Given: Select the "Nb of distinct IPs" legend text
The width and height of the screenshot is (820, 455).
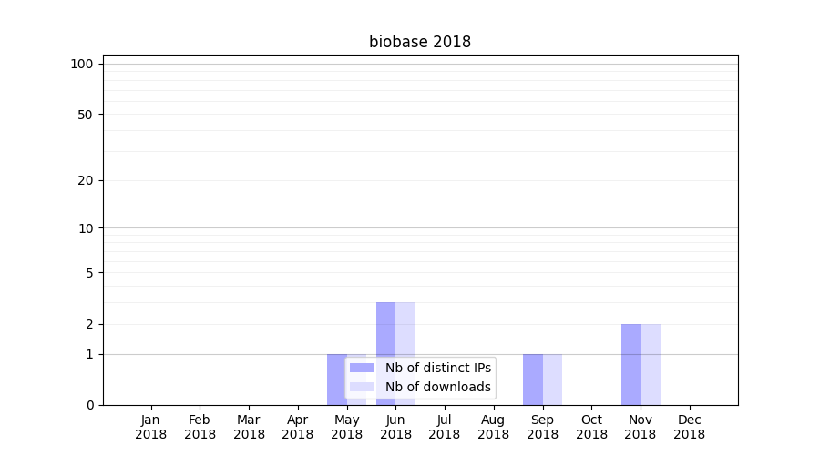Looking at the screenshot, I should [437, 368].
